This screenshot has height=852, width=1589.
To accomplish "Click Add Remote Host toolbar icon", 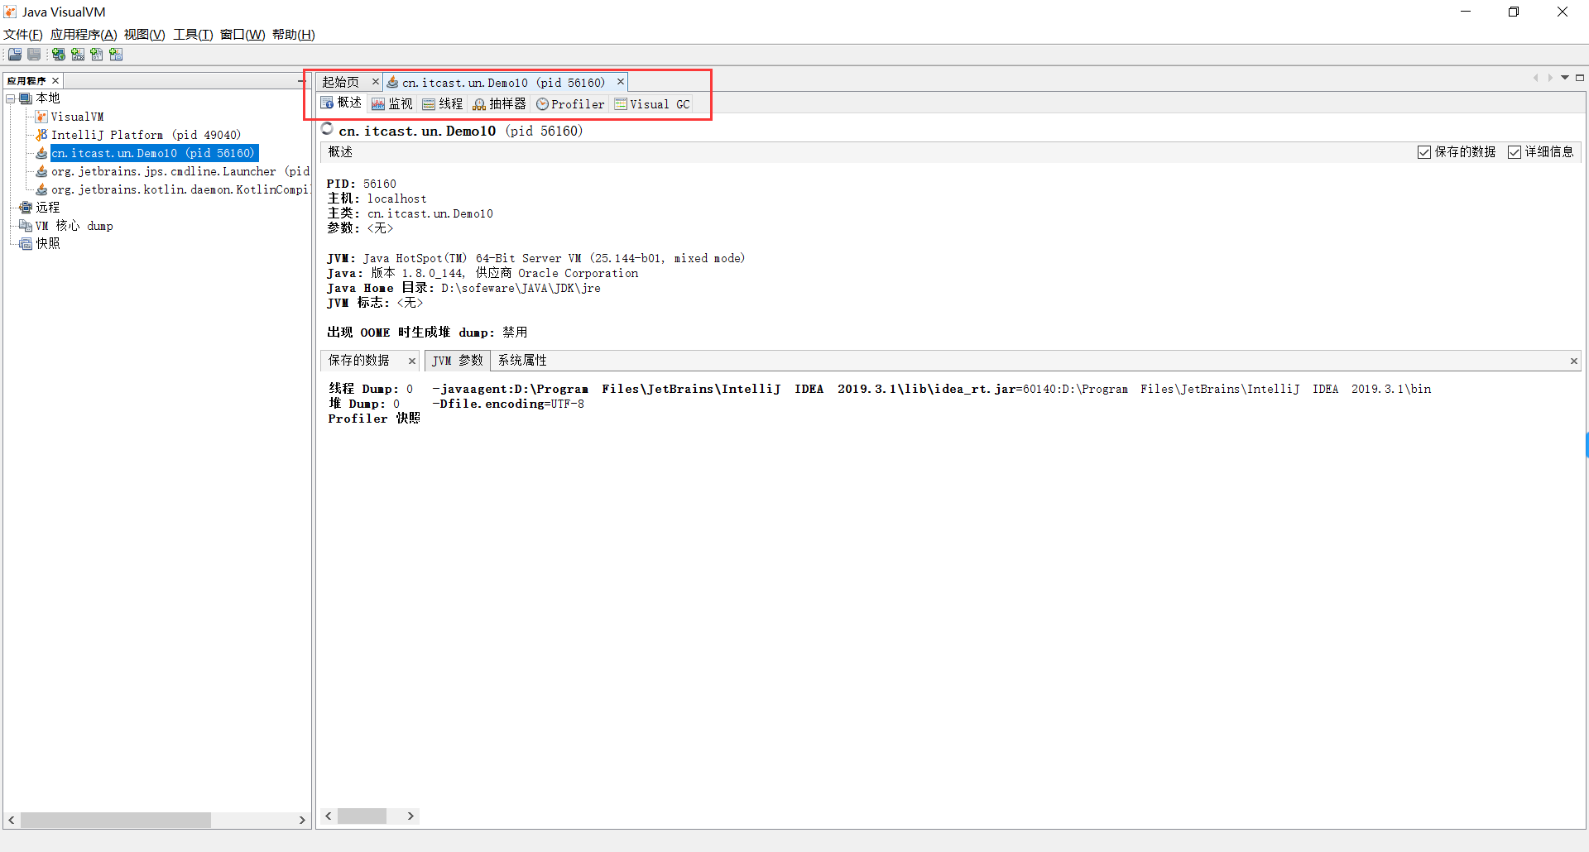I will point(59,55).
